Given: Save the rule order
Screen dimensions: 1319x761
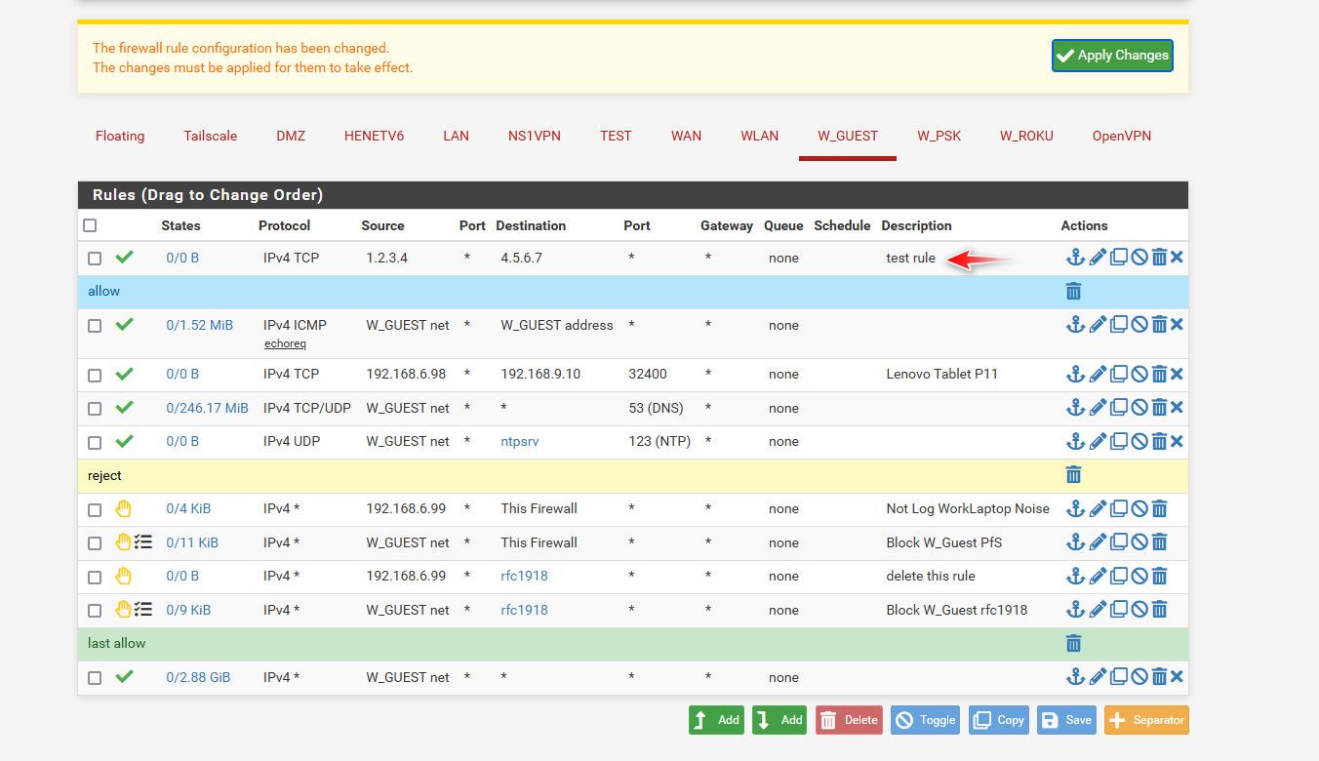Looking at the screenshot, I should pyautogui.click(x=1066, y=720).
